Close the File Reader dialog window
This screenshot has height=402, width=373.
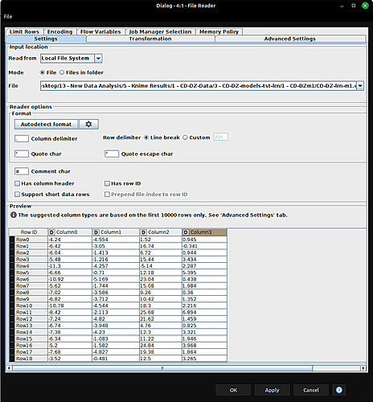(365, 6)
